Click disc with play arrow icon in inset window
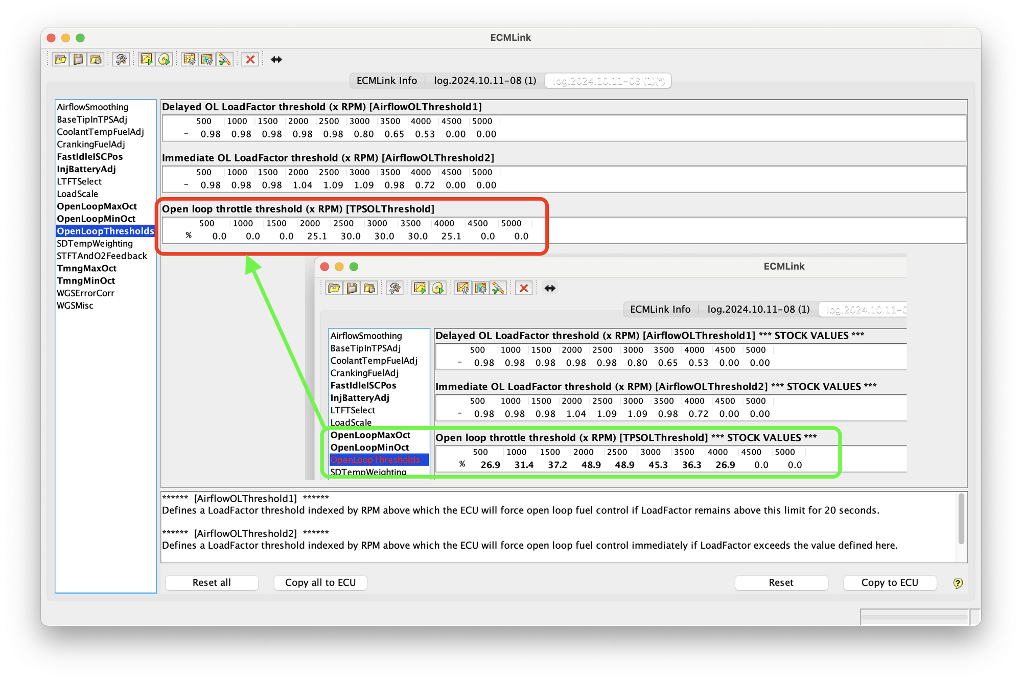This screenshot has width=1022, height=680. click(437, 288)
